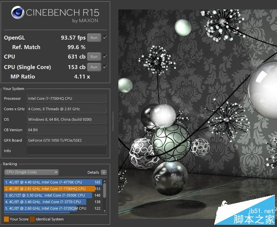Select ranking row 1 Intel Core i7-4770K
This screenshot has height=227, width=277.
coord(53,182)
